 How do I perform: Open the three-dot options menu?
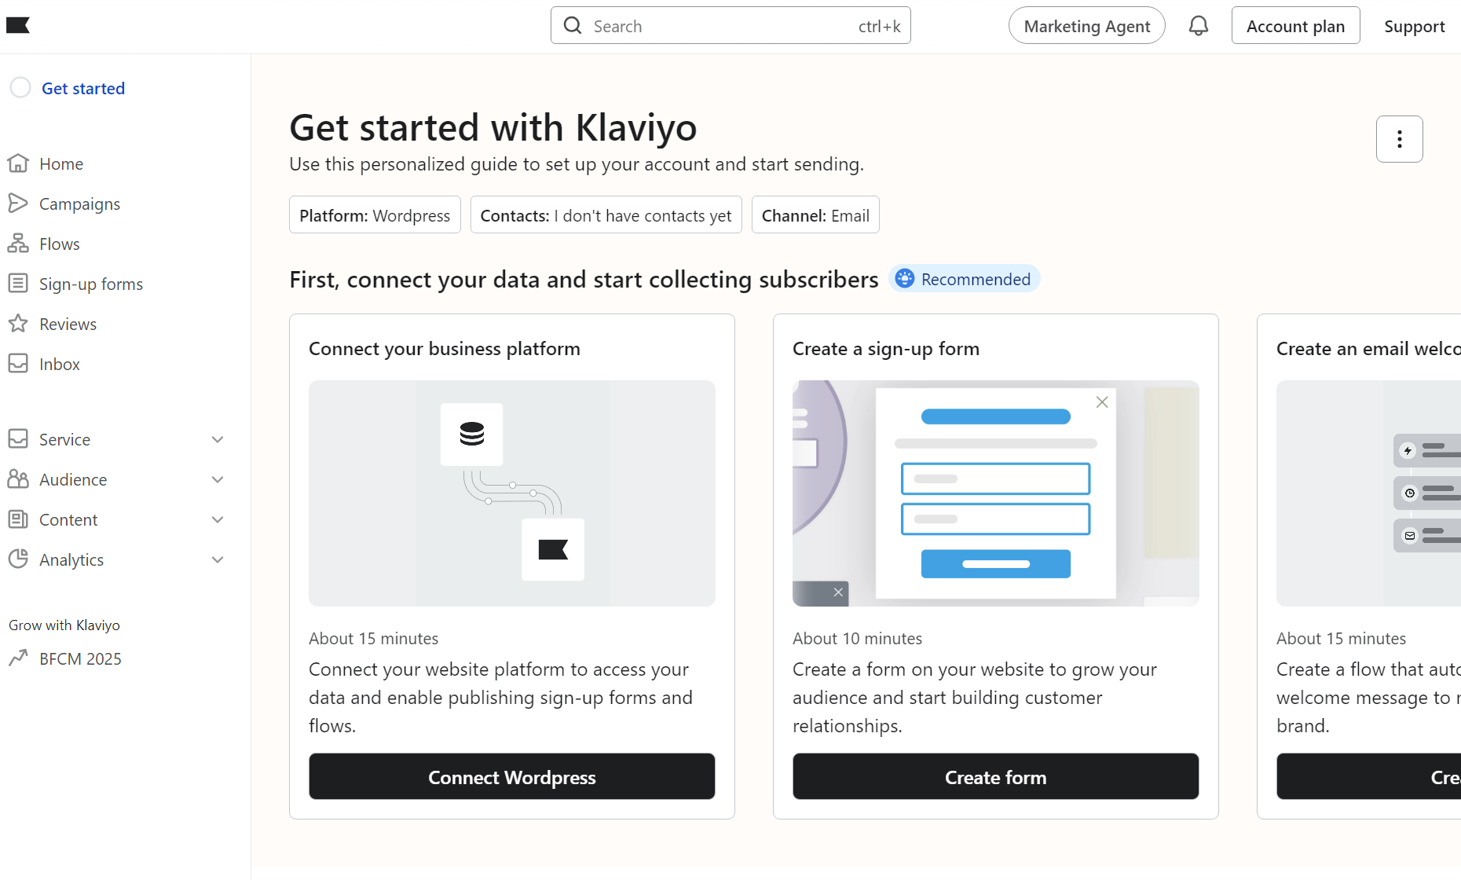point(1399,139)
